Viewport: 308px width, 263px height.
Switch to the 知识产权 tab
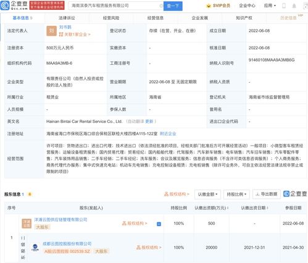point(244,18)
